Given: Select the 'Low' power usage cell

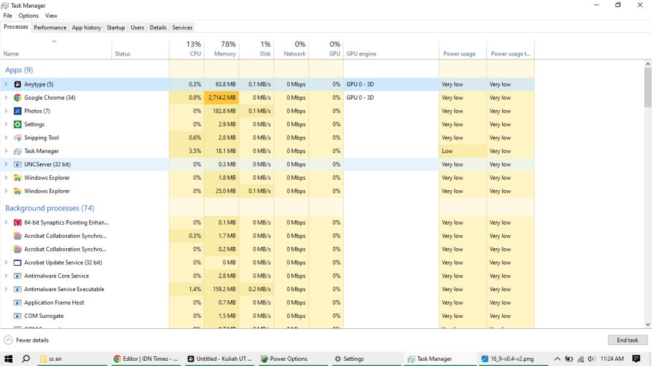Looking at the screenshot, I should point(463,151).
